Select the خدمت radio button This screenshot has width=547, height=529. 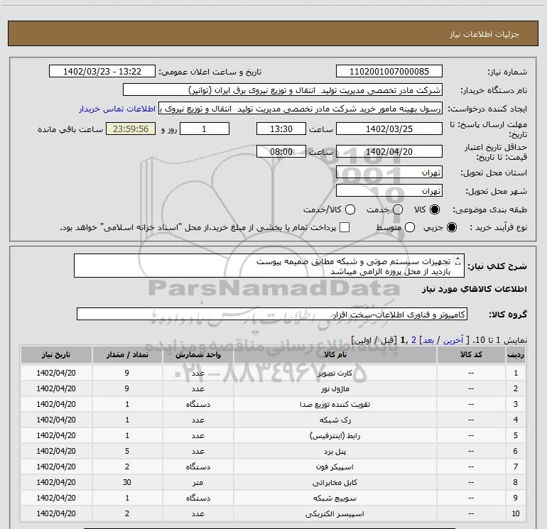pyautogui.click(x=398, y=209)
